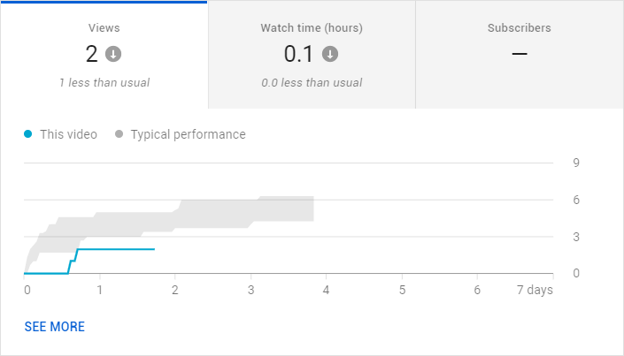Click the 9 gridline label on y-axis
Screen dimensions: 624x356
[576, 163]
